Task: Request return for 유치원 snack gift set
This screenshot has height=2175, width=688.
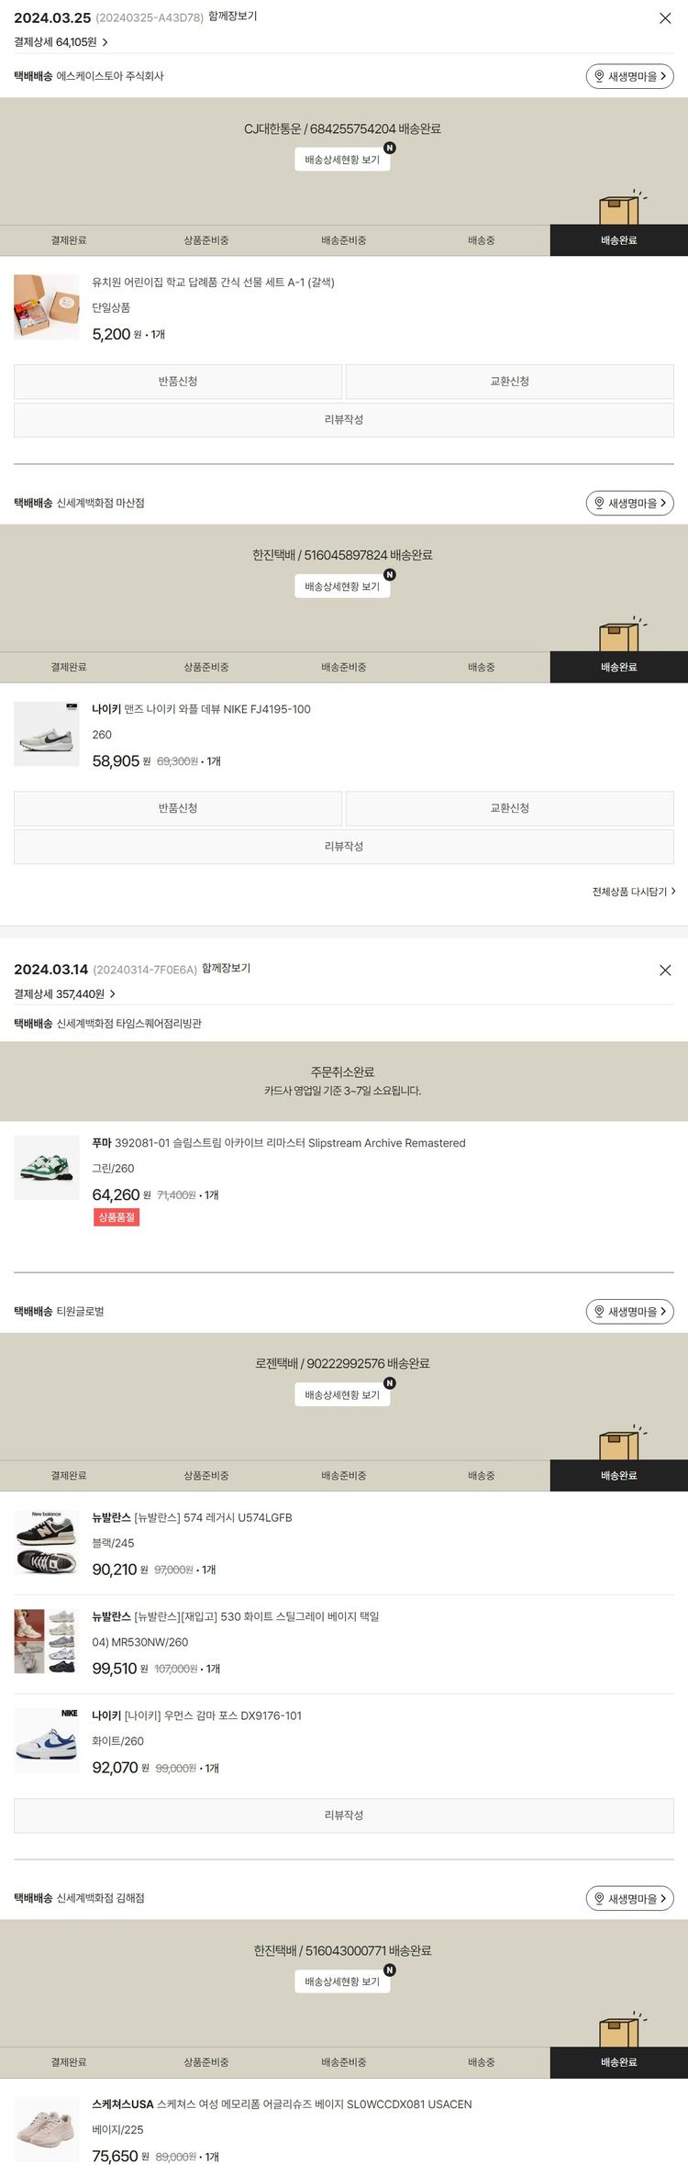Action: (178, 382)
